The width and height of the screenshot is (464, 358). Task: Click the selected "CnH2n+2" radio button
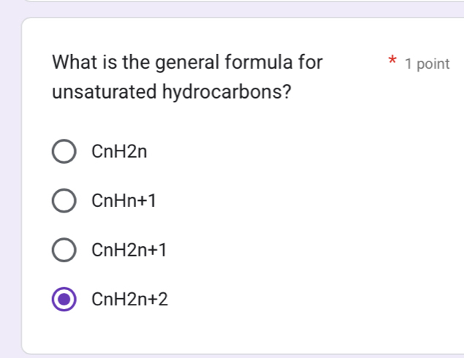click(x=64, y=299)
